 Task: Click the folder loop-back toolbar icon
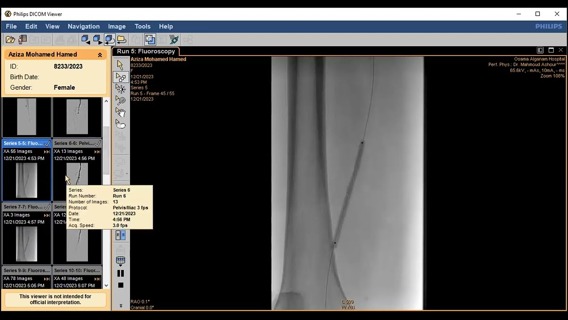coord(121,40)
